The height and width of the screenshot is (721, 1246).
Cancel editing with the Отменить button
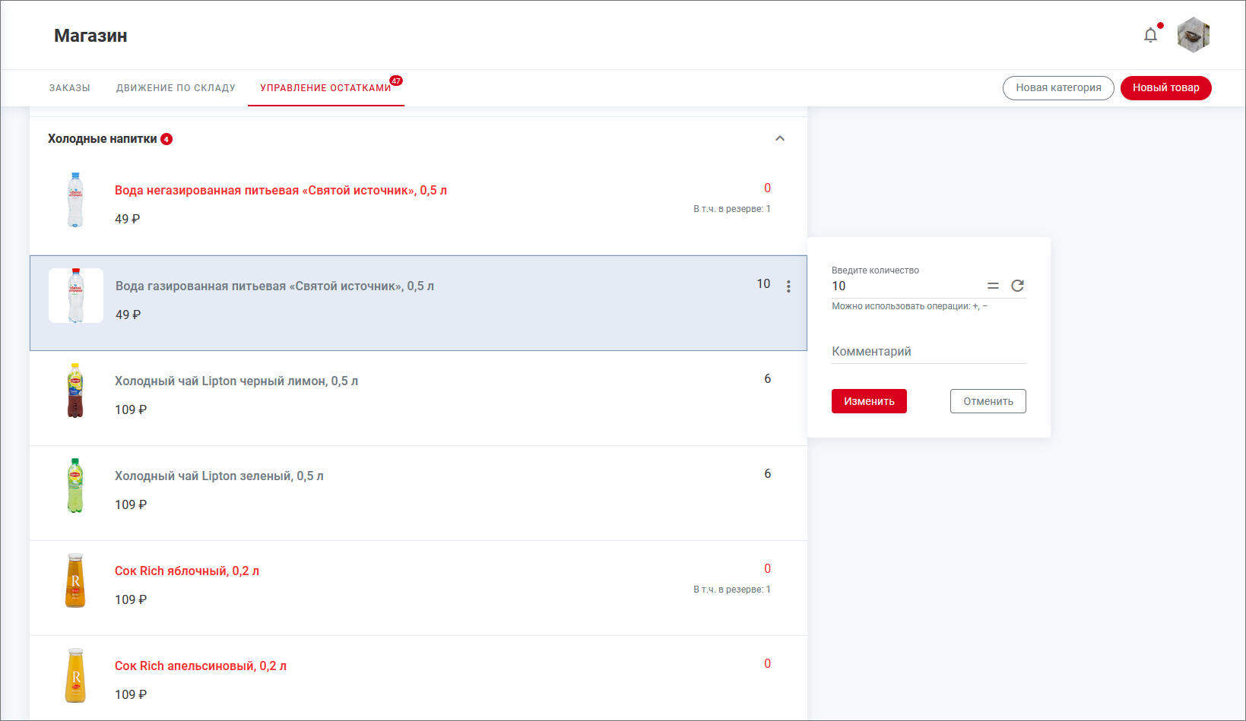[x=988, y=401]
